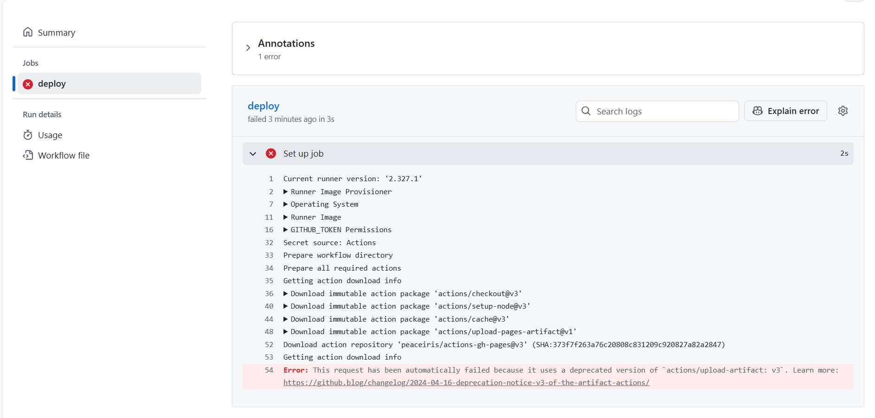Click the 'Prepare workflow directory' log line

338,255
